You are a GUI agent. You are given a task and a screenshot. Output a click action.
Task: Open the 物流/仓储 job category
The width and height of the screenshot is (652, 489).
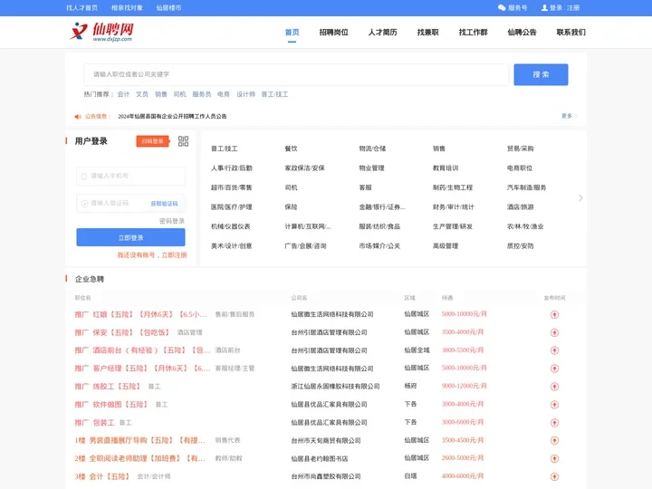click(372, 149)
